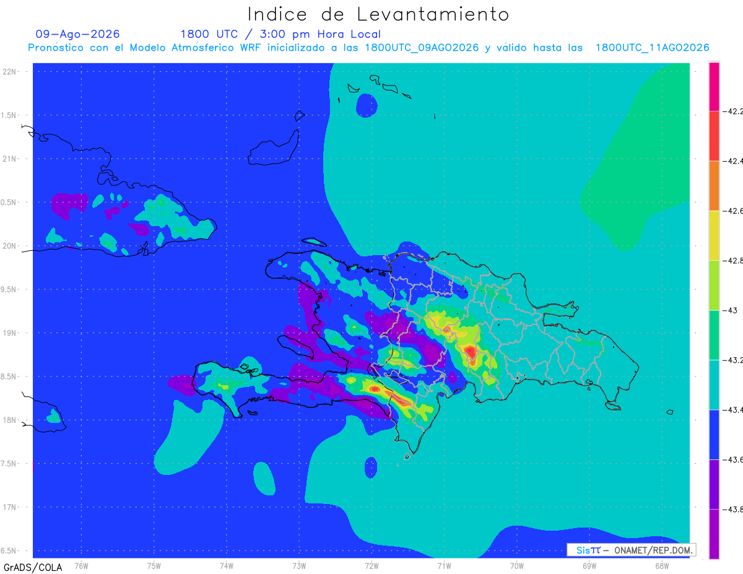Click longitude label '74W'

pos(227,566)
